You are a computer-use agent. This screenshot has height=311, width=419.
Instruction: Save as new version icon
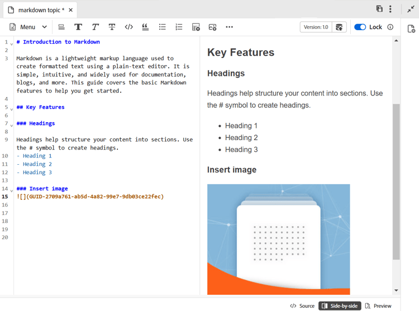tap(339, 27)
